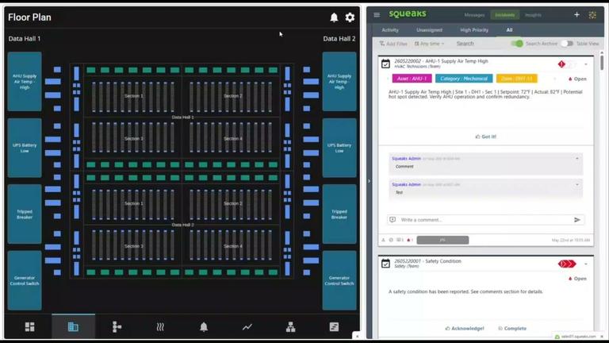The height and width of the screenshot is (343, 609).
Task: Click the Open status on Safety Condition incident
Action: click(x=577, y=279)
